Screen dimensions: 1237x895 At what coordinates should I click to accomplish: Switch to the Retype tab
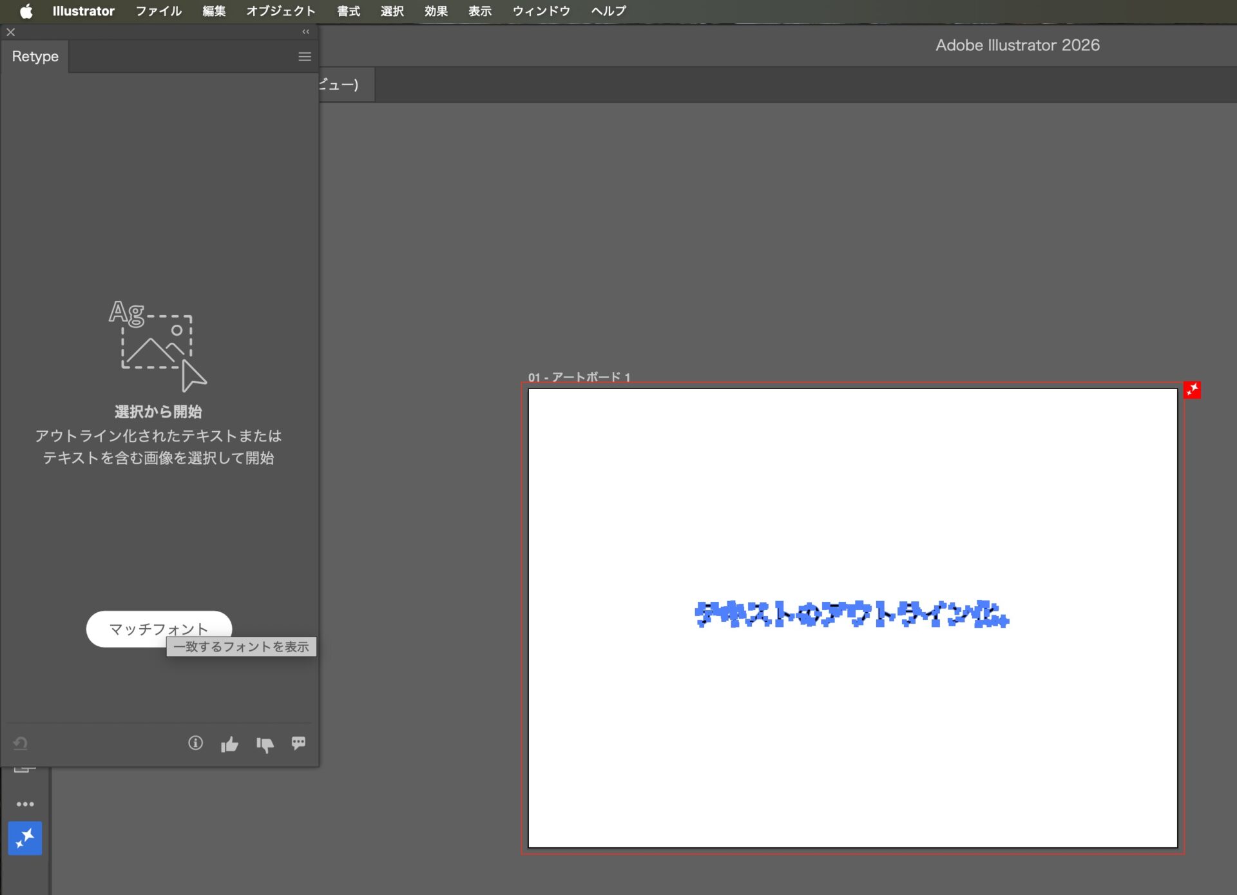click(35, 57)
